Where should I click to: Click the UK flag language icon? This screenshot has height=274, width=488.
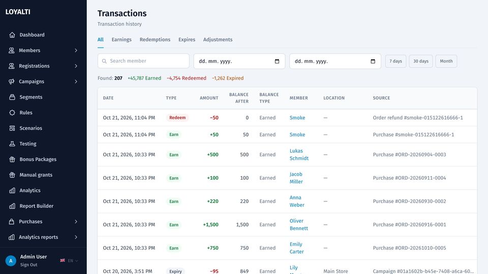[x=63, y=260]
